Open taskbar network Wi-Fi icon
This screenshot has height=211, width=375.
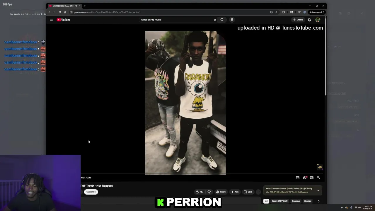[x=355, y=207]
